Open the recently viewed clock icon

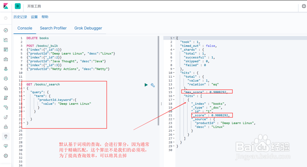click(x=6, y=18)
